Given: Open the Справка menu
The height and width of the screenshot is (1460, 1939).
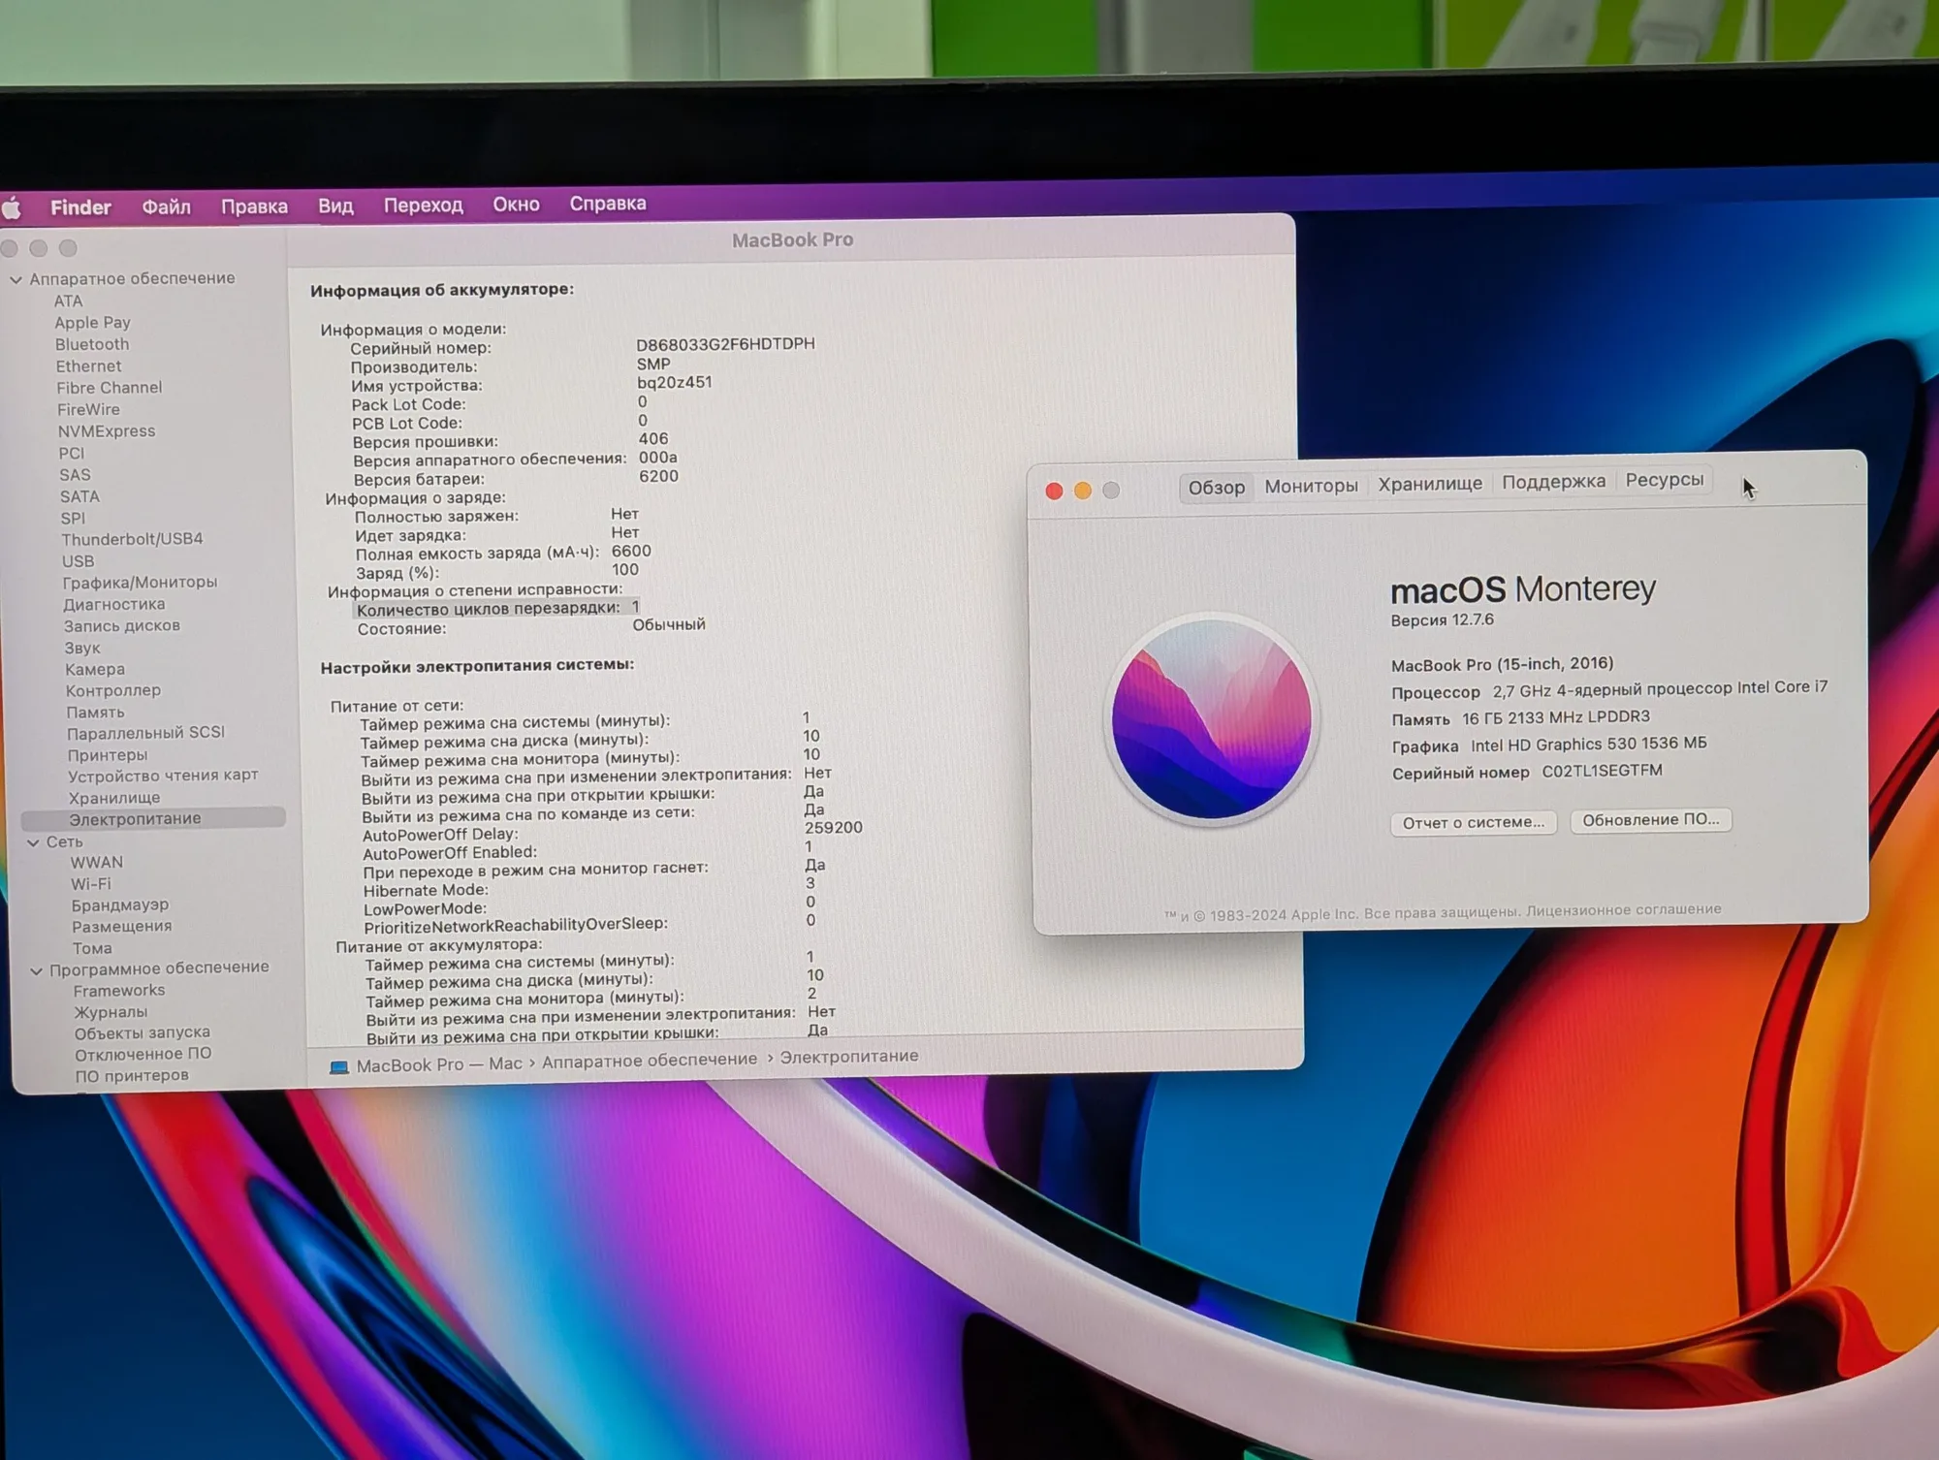Looking at the screenshot, I should tap(608, 204).
